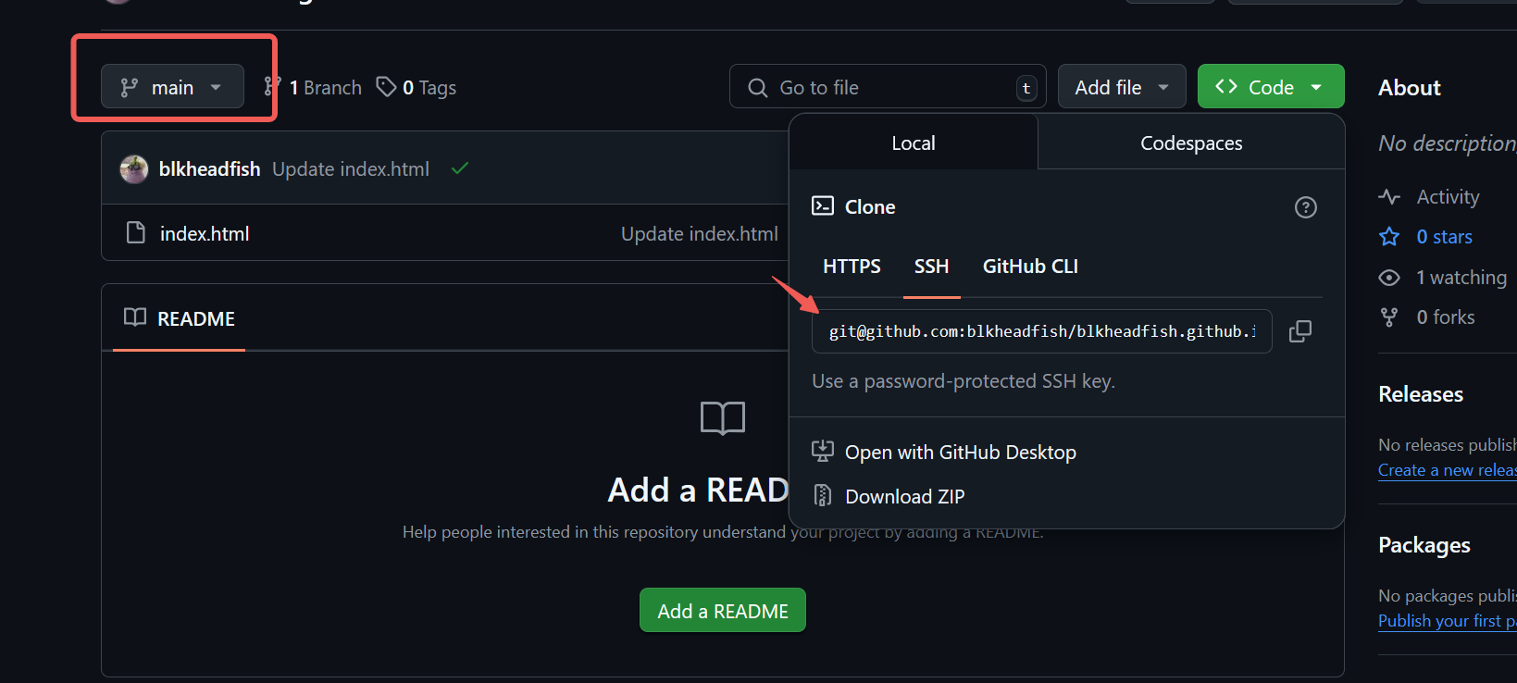1517x683 pixels.
Task: Switch to the Local tab
Action: point(914,143)
